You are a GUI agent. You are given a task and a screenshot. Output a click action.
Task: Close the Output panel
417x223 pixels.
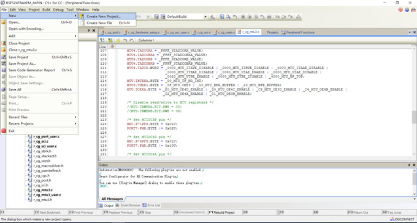pyautogui.click(x=414, y=165)
